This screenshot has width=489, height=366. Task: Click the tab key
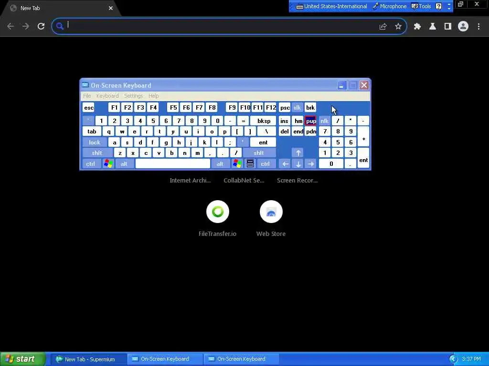[x=92, y=132]
